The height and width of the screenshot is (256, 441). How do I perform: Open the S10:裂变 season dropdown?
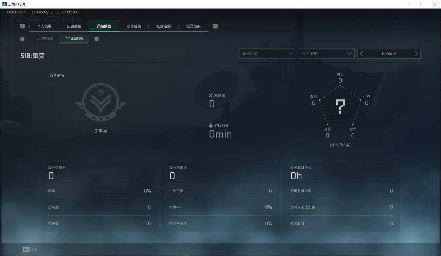tap(326, 54)
